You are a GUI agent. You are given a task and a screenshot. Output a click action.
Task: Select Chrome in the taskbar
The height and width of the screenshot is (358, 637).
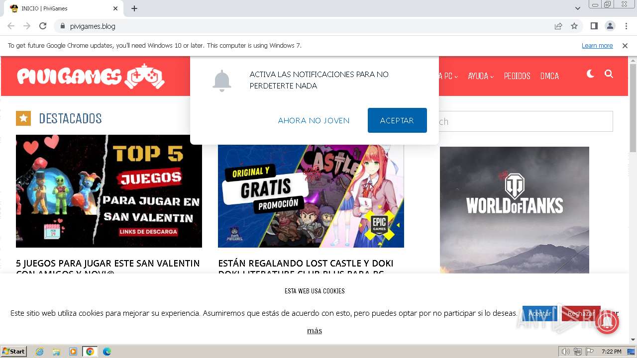[90, 352]
